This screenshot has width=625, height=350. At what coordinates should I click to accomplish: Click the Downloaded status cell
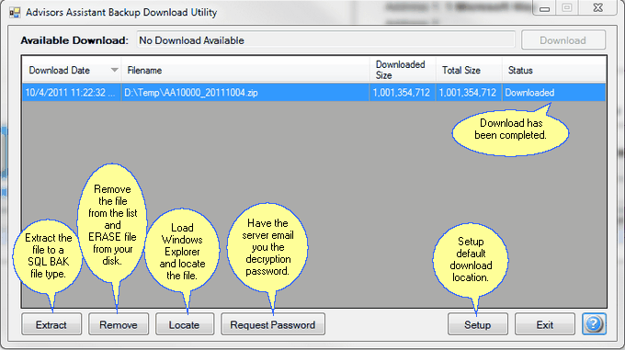(x=554, y=93)
